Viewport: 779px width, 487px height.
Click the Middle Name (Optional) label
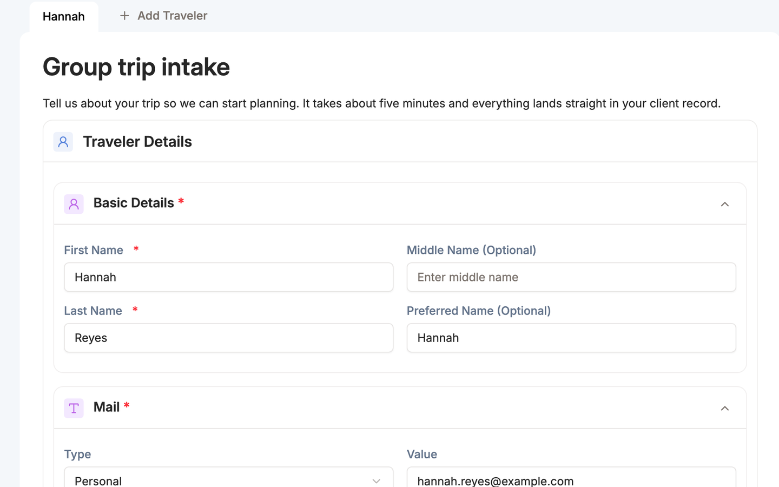click(x=471, y=250)
